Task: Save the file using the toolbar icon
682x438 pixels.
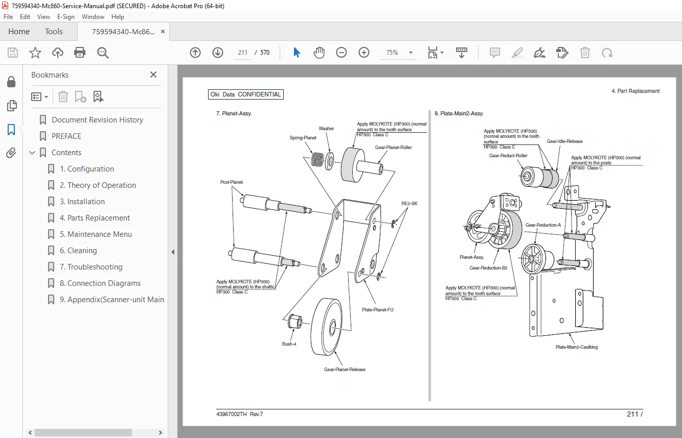Action: click(13, 53)
